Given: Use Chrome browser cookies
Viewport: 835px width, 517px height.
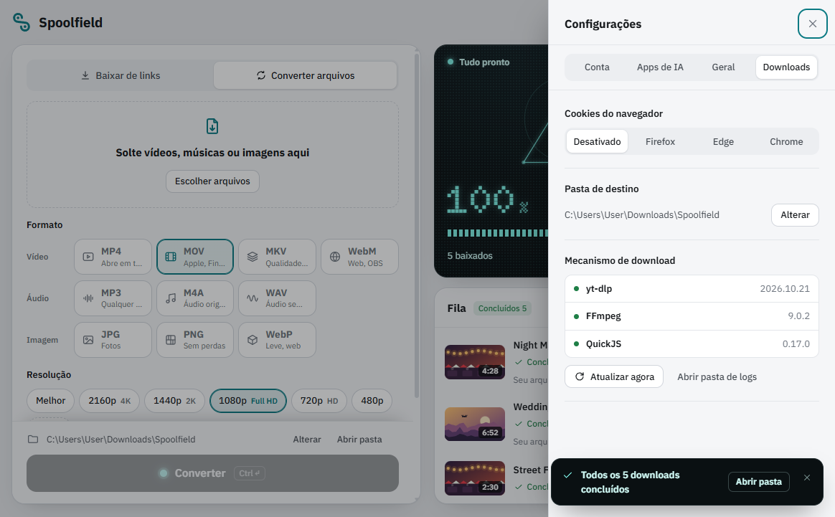Looking at the screenshot, I should [786, 142].
